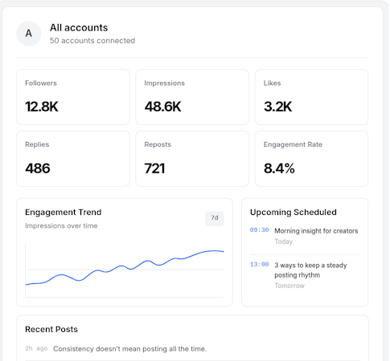Click the All accounts avatar icon
This screenshot has width=390, height=361.
(x=29, y=34)
